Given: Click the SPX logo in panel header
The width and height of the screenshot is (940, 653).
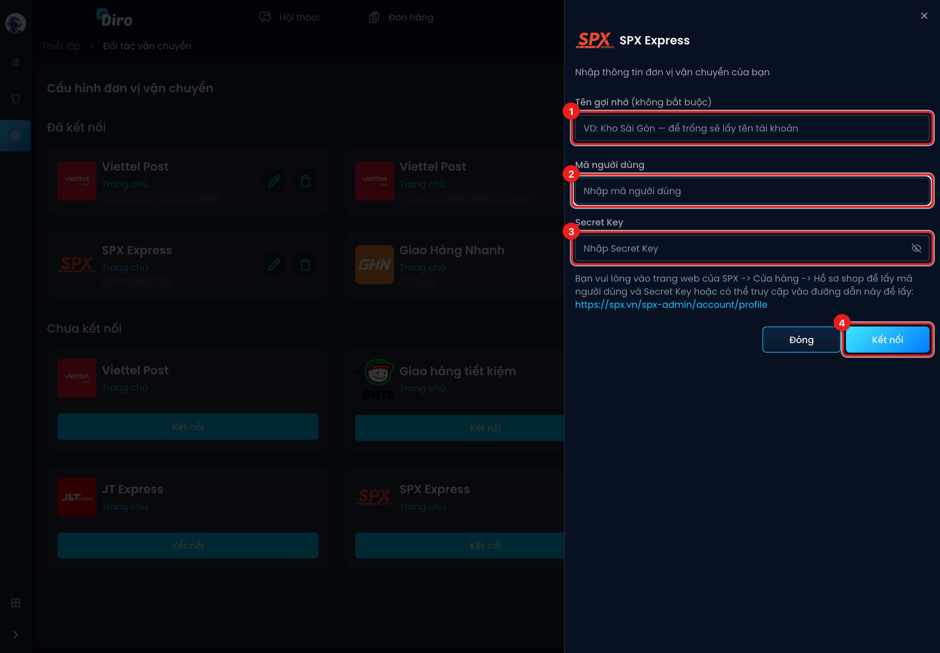Looking at the screenshot, I should pos(594,40).
